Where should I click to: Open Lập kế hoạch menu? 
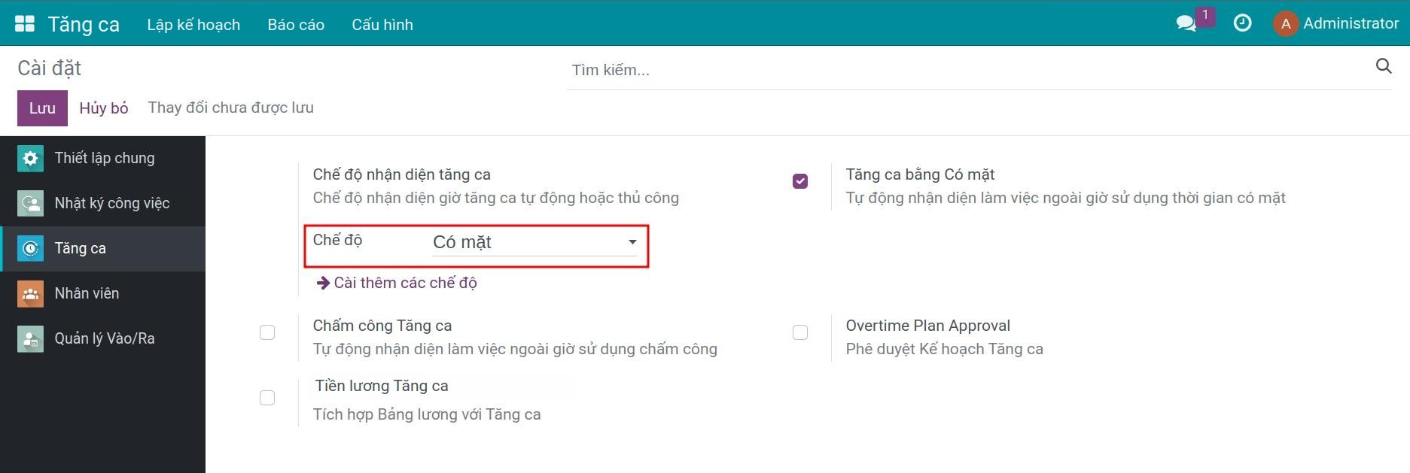point(193,25)
